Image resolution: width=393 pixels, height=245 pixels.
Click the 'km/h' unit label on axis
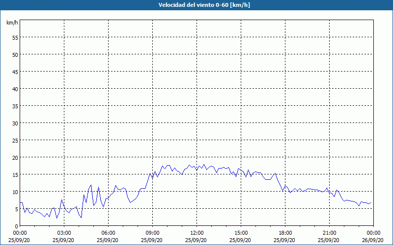(x=12, y=23)
